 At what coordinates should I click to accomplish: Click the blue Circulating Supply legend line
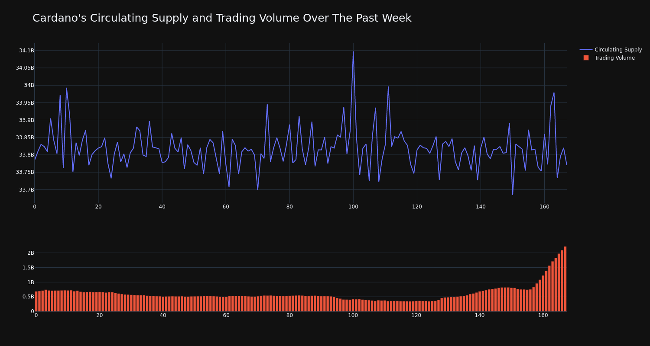(586, 50)
